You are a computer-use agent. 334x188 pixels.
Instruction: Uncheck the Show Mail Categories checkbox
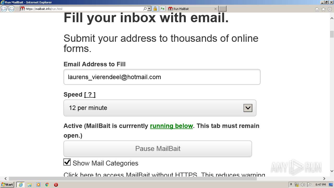tap(67, 162)
